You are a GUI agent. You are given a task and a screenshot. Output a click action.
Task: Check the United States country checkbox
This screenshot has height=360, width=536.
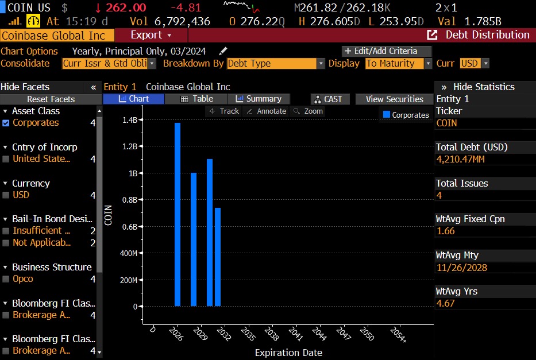pos(6,159)
